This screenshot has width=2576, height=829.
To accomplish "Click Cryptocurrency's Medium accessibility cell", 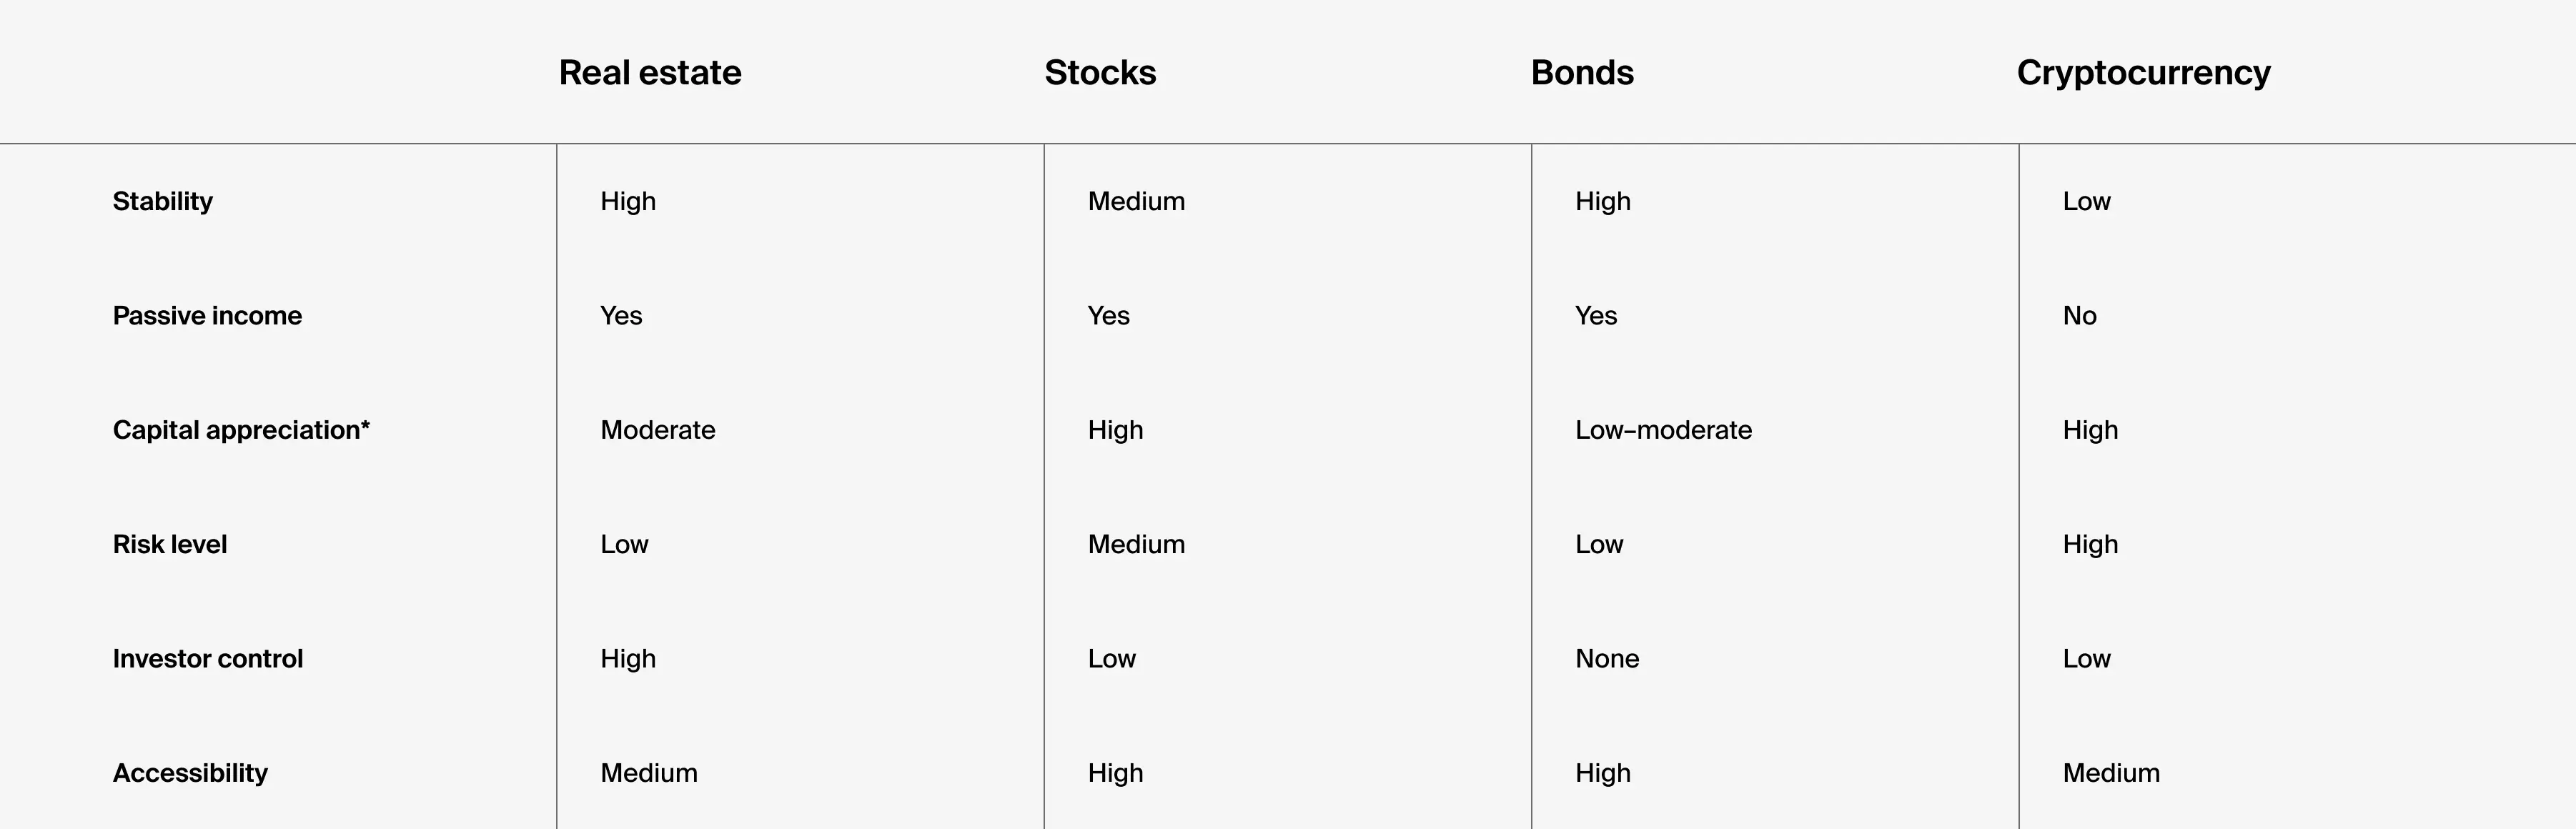I will coord(2111,773).
